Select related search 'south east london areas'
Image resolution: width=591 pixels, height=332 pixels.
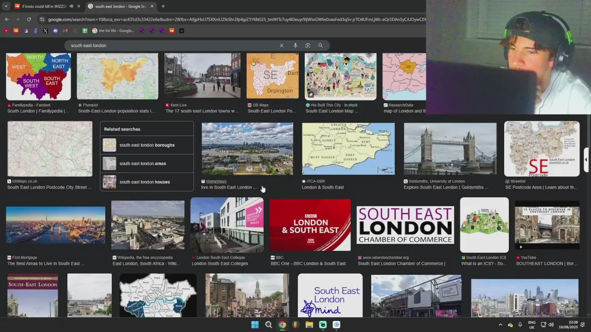click(x=147, y=164)
